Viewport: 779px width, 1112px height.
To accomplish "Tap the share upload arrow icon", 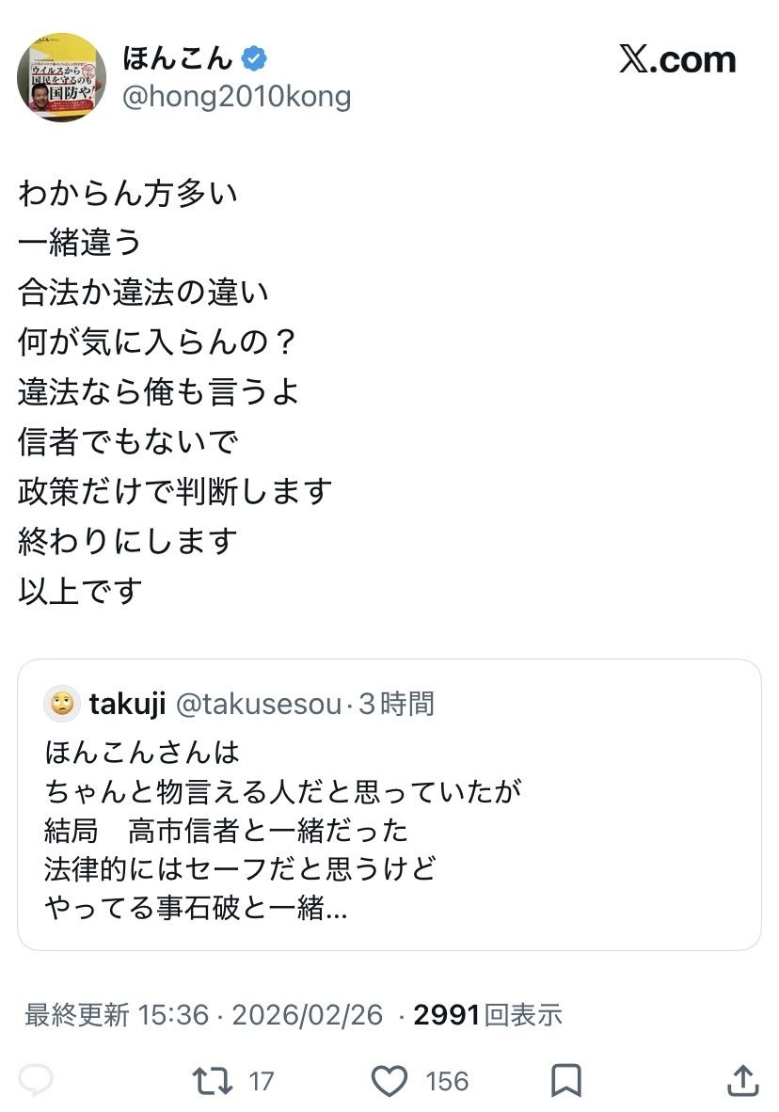I will point(742,1080).
